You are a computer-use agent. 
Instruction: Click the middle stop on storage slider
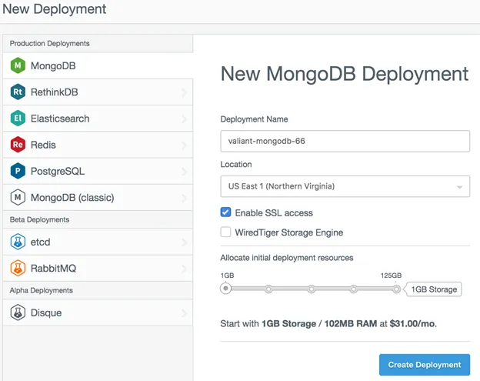pyautogui.click(x=312, y=289)
